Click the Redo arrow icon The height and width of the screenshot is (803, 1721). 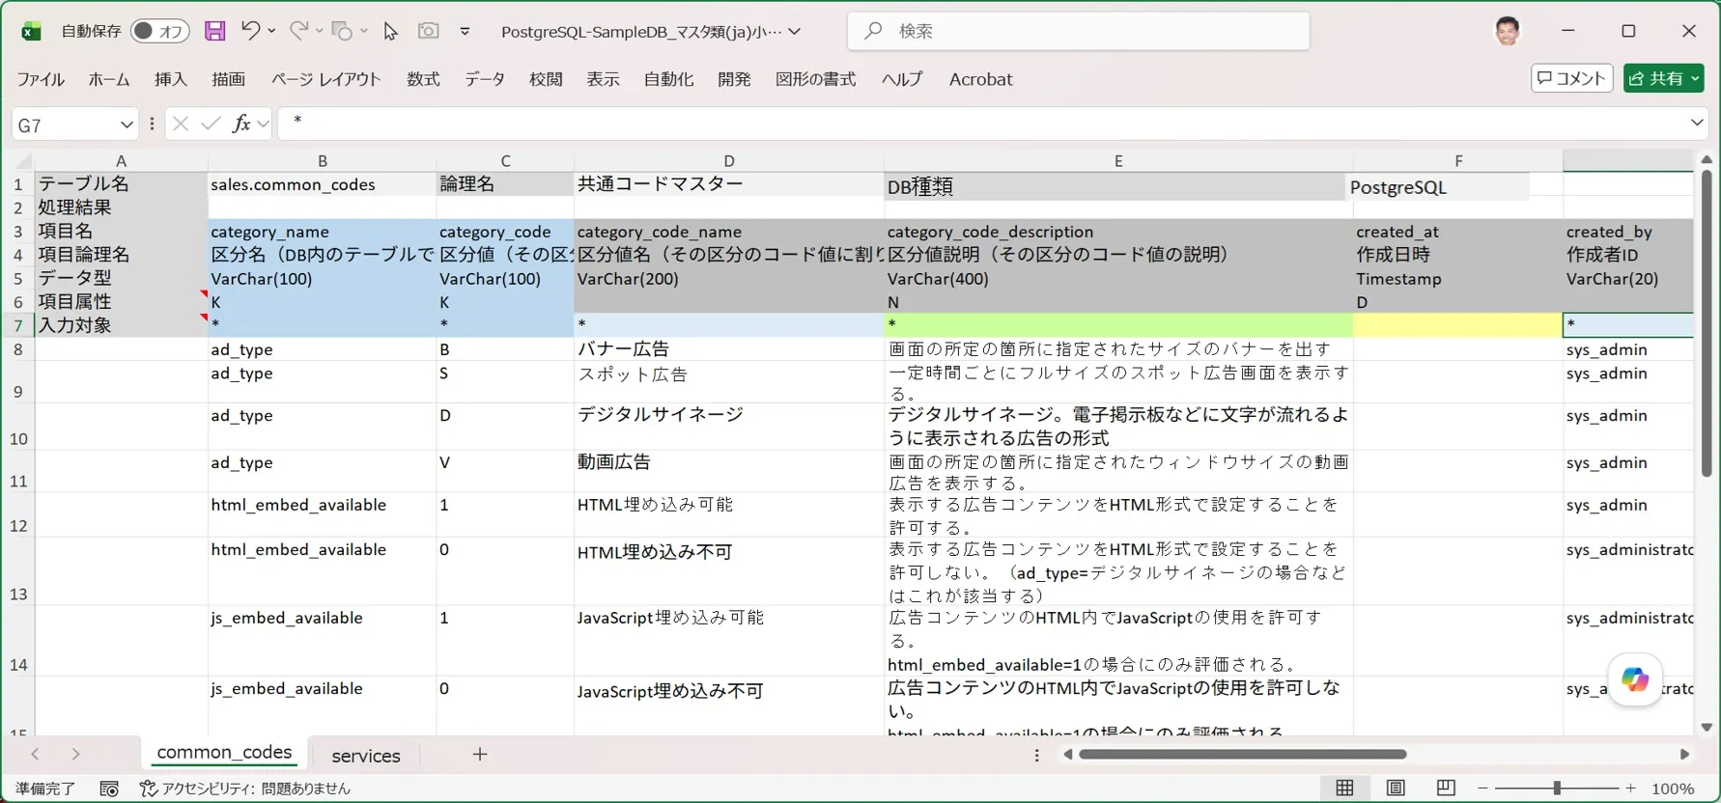(x=298, y=31)
